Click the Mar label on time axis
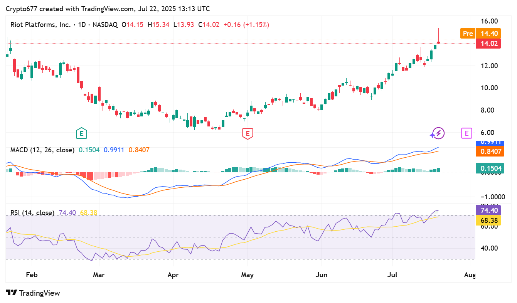This screenshot has width=517, height=303. point(99,275)
